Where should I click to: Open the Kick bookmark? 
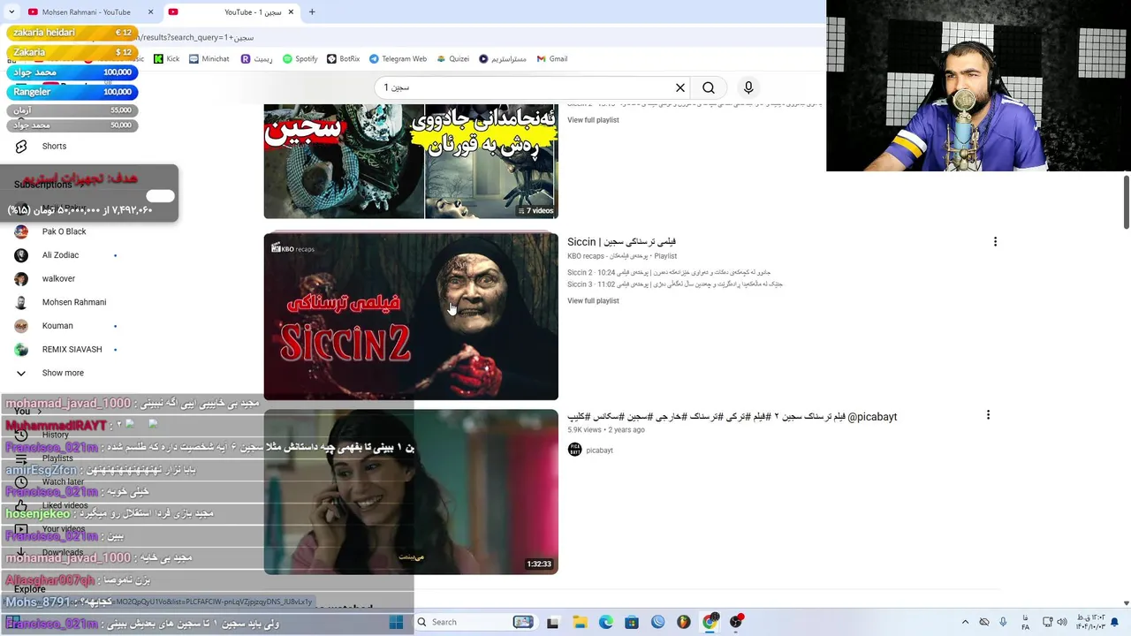click(166, 59)
